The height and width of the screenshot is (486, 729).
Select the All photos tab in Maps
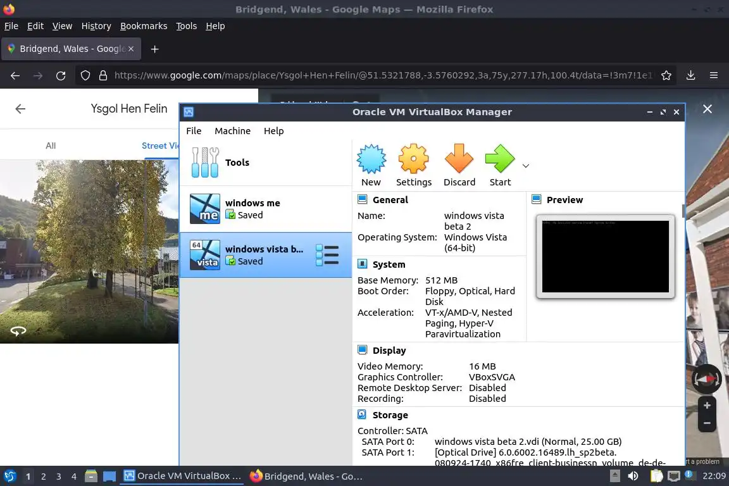(51, 146)
